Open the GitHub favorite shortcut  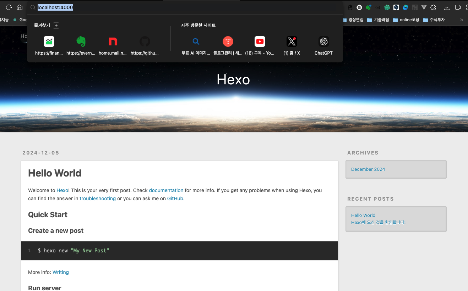pos(145,46)
